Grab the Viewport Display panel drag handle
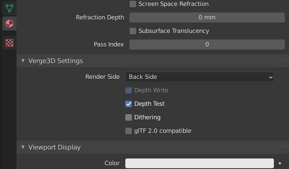The image size is (289, 169). point(283,147)
